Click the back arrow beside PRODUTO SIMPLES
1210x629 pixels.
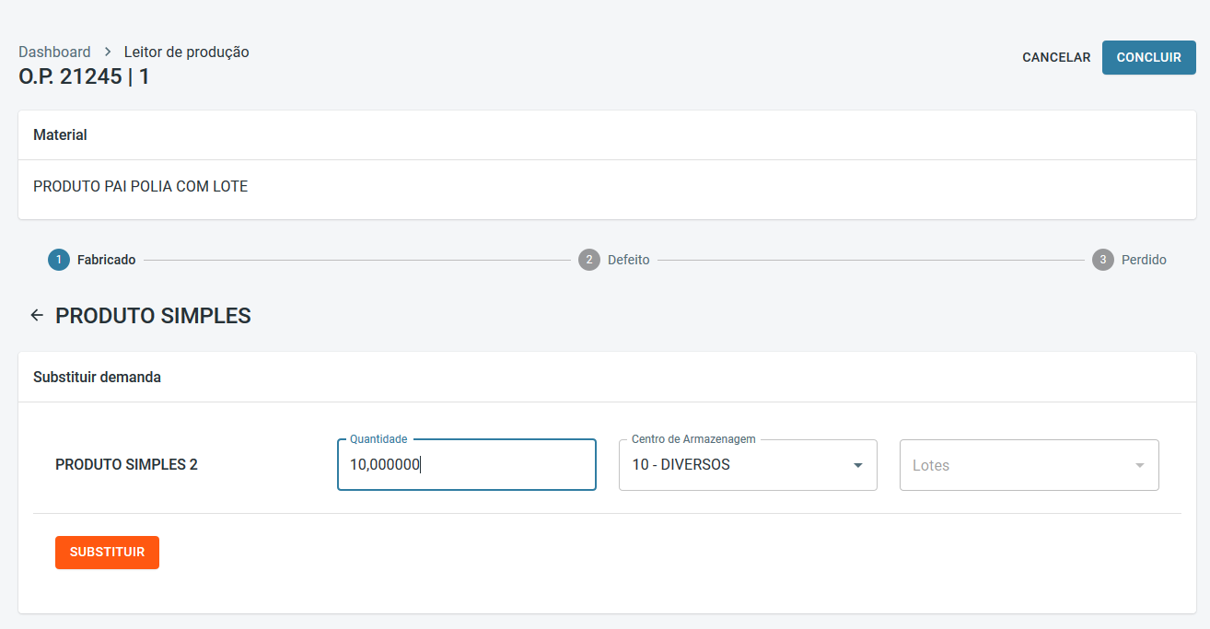click(37, 316)
